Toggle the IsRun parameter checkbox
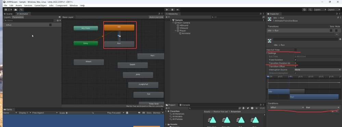Screen dimensions: 342x127 pos(50,25)
